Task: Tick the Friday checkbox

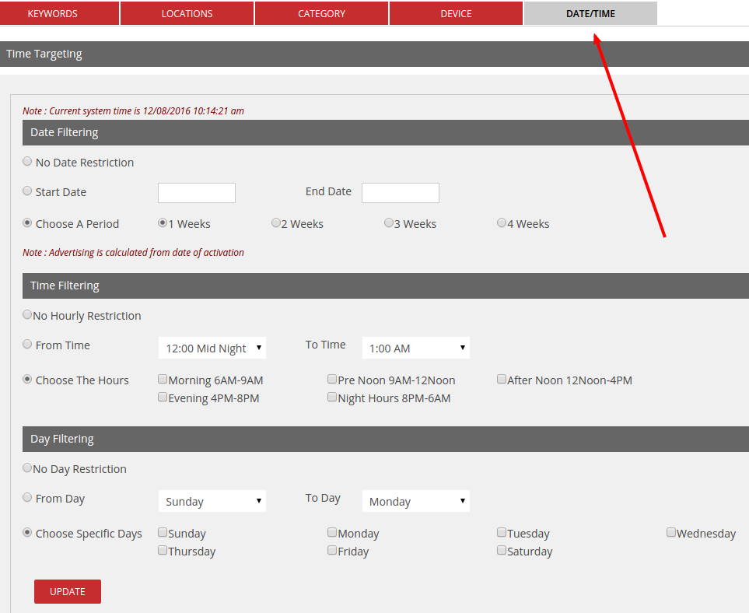Action: point(332,551)
